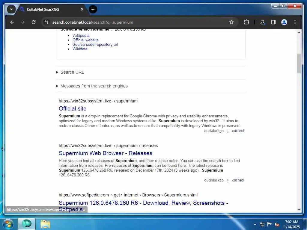
Task: Open the Official website infobox link
Action: (x=85, y=40)
